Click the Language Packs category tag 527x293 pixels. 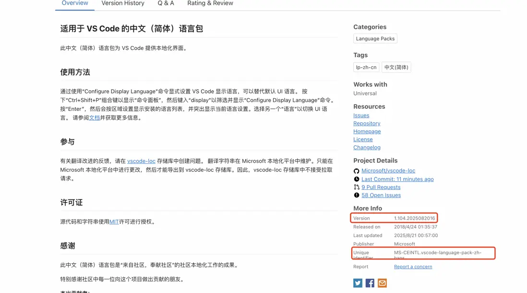(375, 38)
